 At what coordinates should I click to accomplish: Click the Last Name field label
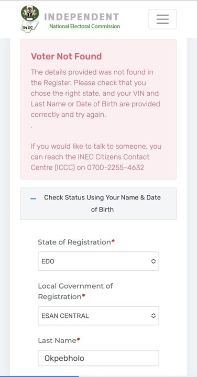(x=59, y=340)
